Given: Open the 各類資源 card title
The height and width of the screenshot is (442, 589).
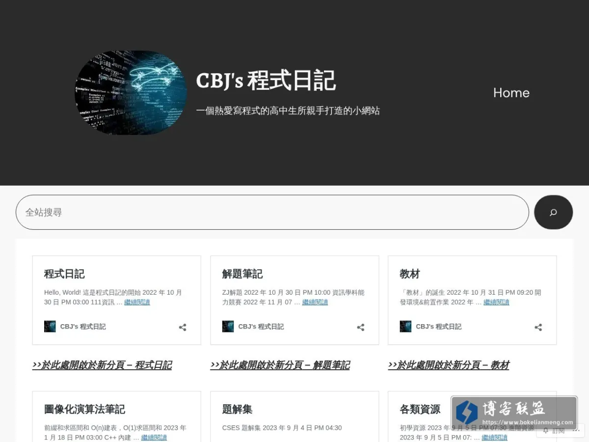Looking at the screenshot, I should click(420, 409).
